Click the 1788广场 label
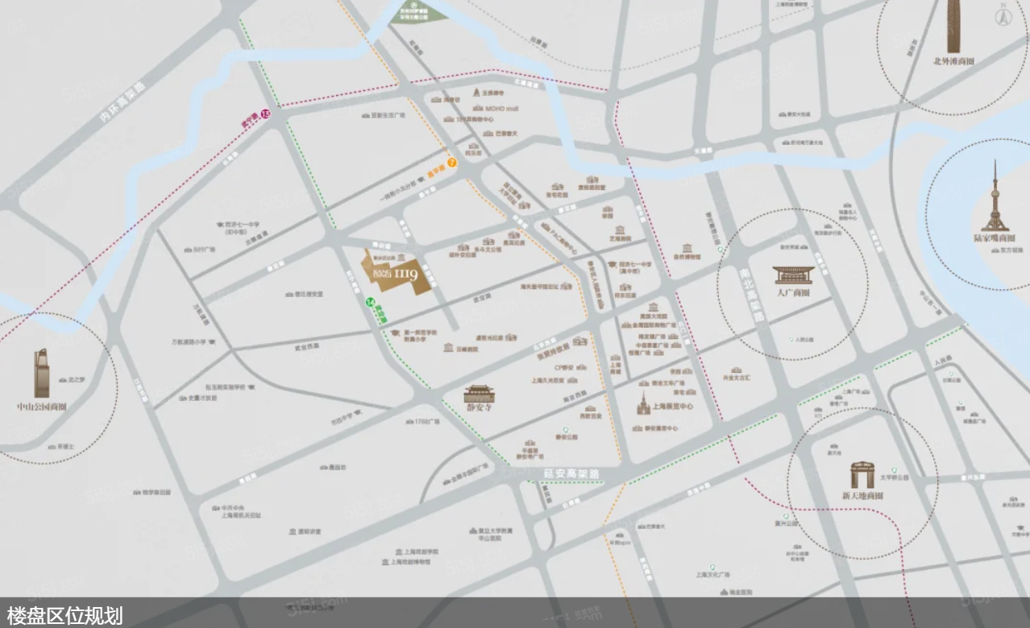The image size is (1030, 628). (426, 422)
